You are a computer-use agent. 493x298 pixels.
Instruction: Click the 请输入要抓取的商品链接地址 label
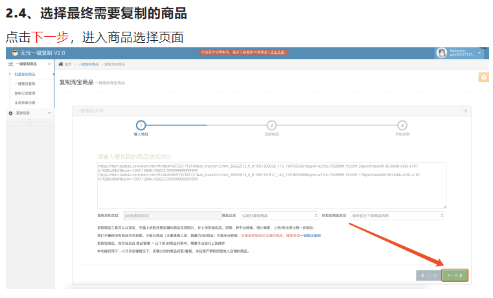tap(134, 157)
